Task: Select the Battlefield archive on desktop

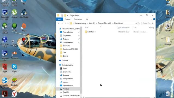Action: 43,42
